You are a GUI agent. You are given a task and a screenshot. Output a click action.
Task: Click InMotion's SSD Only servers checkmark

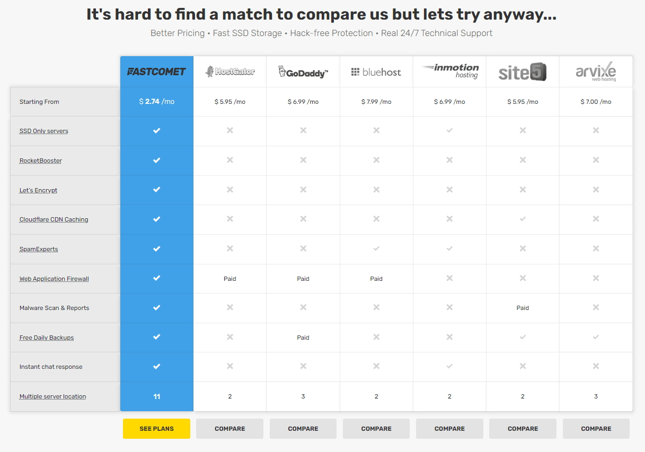coord(449,131)
